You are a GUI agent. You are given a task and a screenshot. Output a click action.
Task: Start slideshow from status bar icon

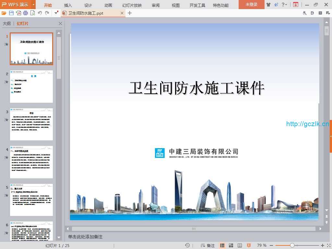[249, 245]
